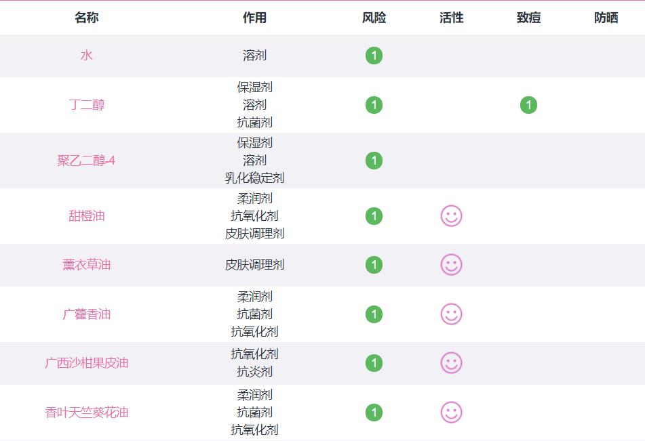Click the green risk badge for 水
This screenshot has width=645, height=441.
coord(374,56)
